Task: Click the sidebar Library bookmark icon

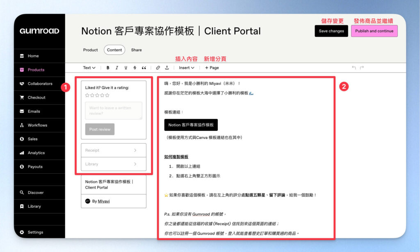Action: pyautogui.click(x=22, y=207)
